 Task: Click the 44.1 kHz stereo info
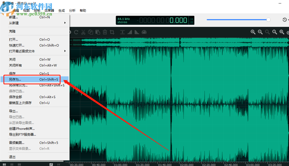124,20
